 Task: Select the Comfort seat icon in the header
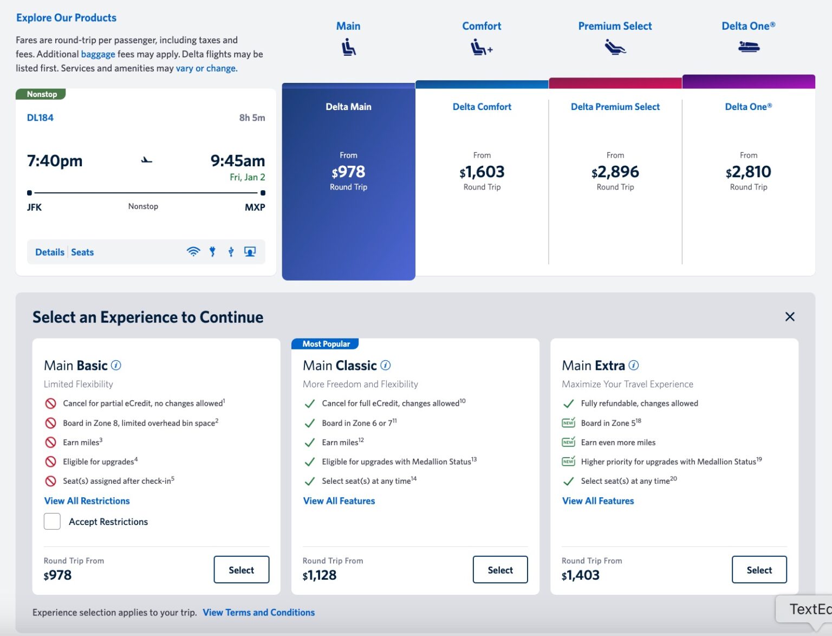tap(481, 47)
